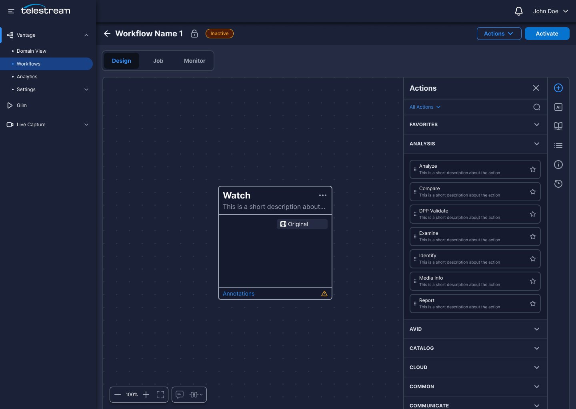Select the Original output chip
This screenshot has width=576, height=409.
(302, 224)
